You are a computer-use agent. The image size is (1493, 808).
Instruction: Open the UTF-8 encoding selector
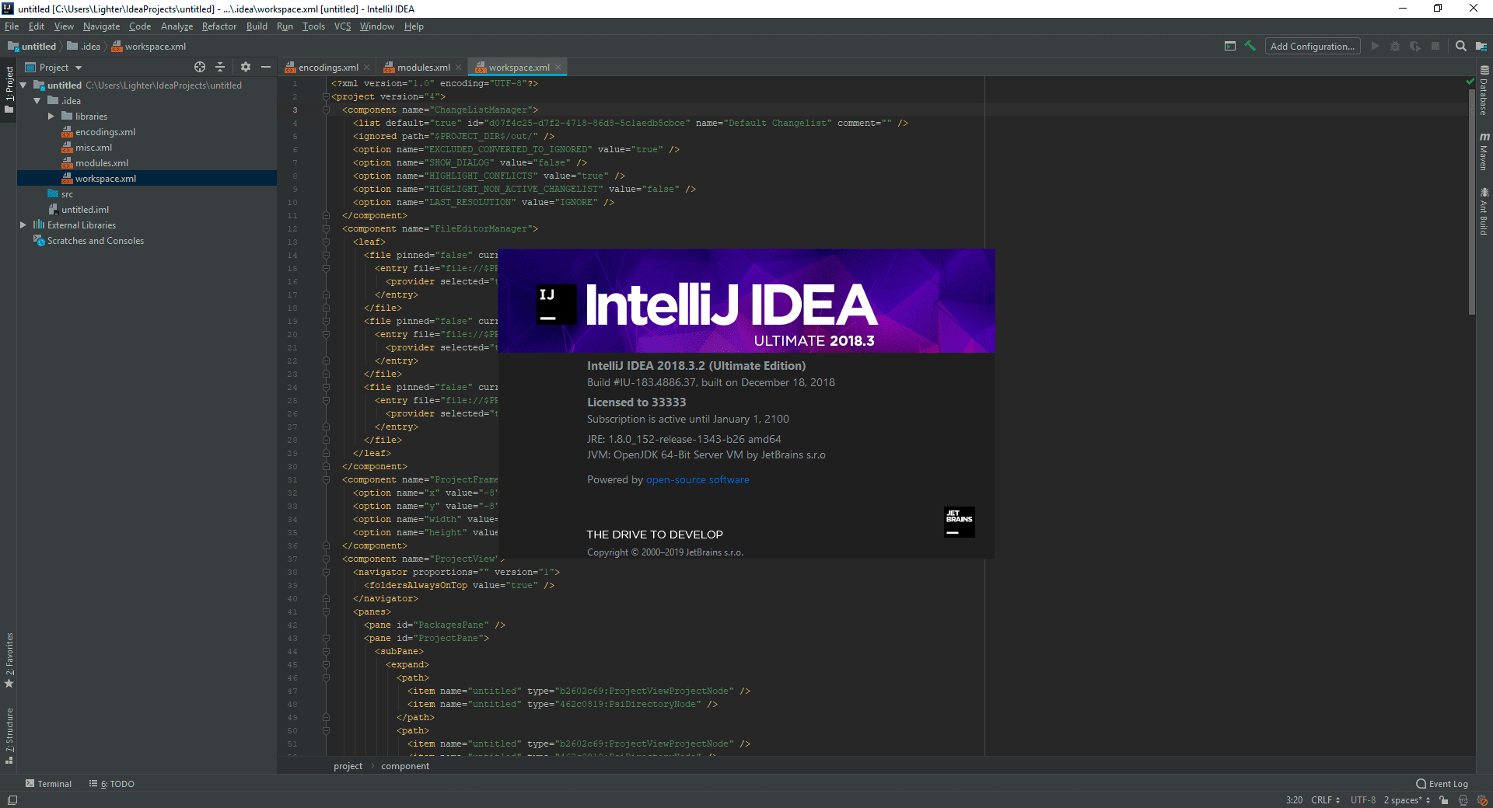coord(1362,799)
